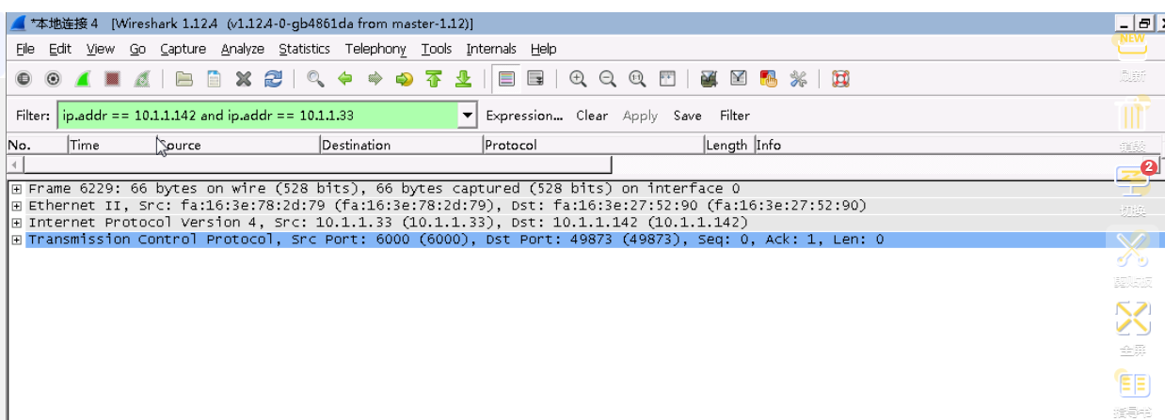Open the Telephony menu
Viewport: 1165px width, 420px height.
[375, 49]
